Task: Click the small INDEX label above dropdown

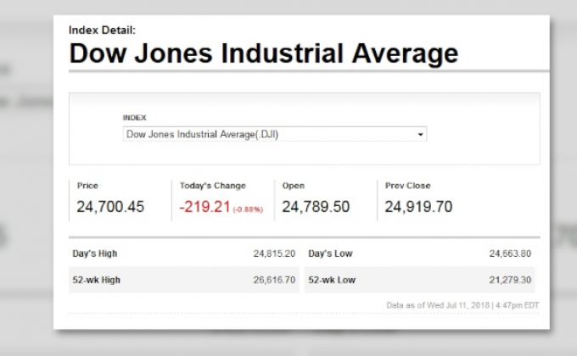Action: (x=135, y=118)
